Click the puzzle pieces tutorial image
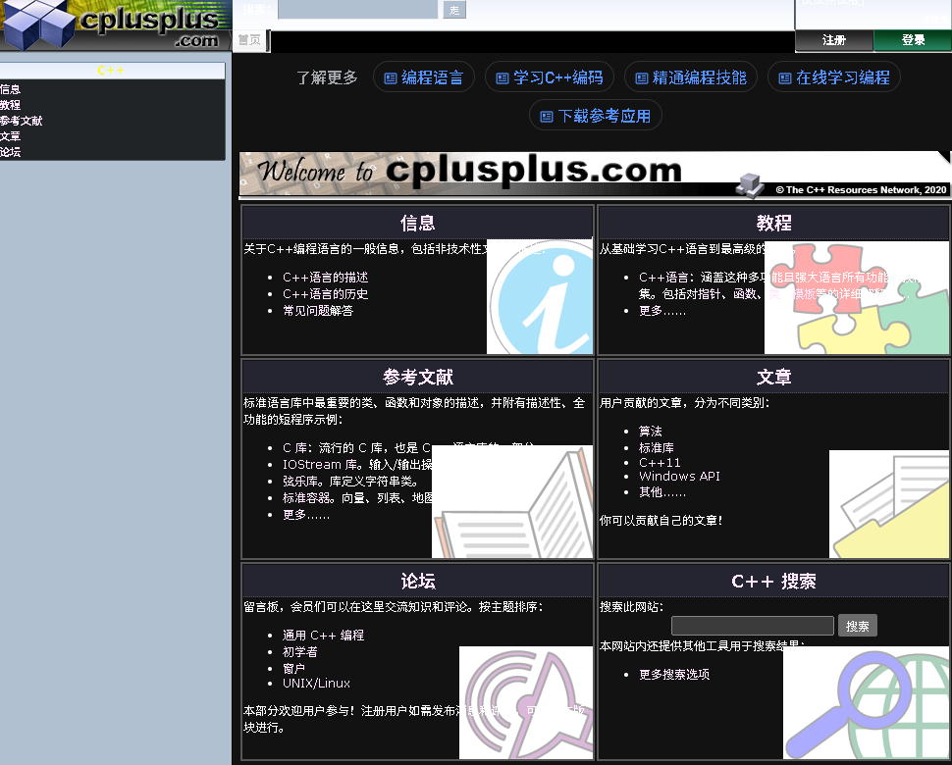Image resolution: width=952 pixels, height=765 pixels. tap(856, 298)
